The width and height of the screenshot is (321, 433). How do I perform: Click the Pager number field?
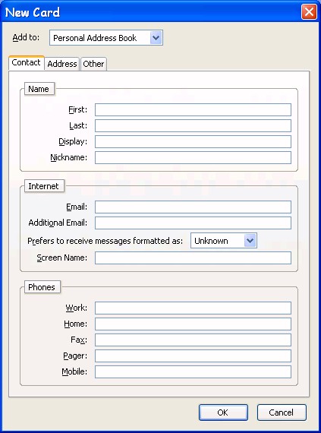(193, 356)
